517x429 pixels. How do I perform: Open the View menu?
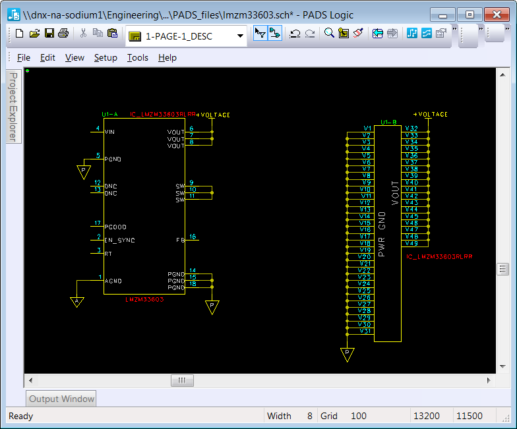pos(75,58)
